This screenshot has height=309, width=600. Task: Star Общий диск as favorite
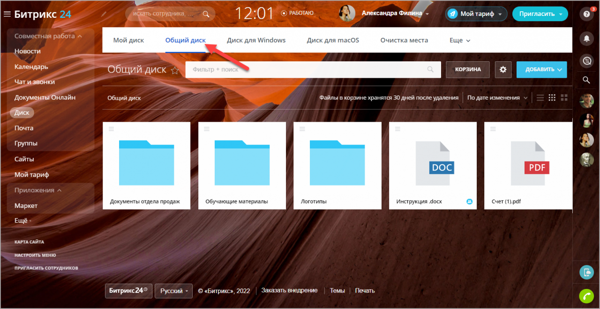click(175, 70)
